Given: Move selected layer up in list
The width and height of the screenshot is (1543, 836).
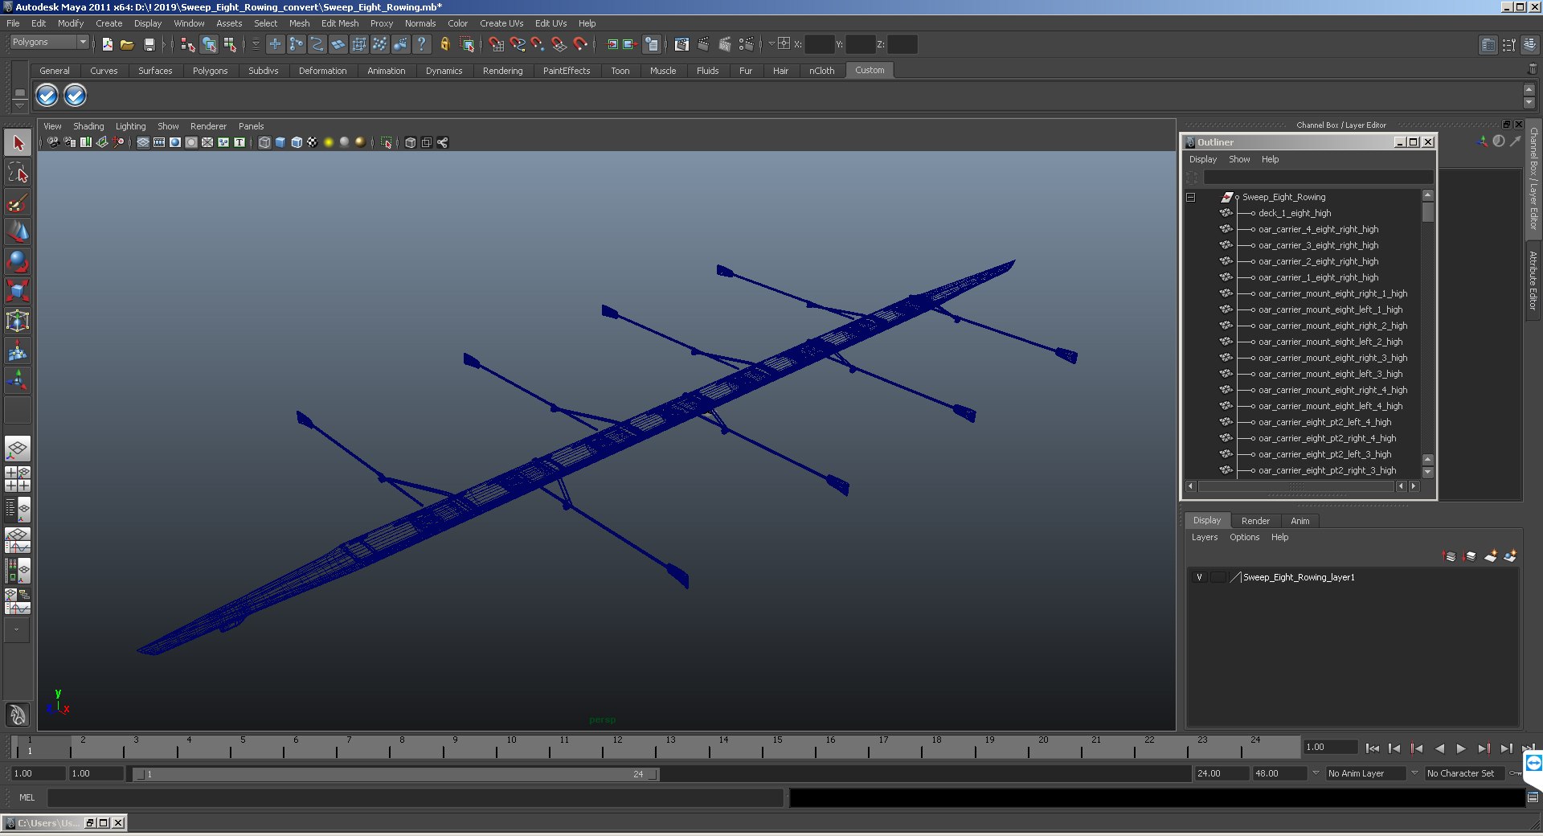Looking at the screenshot, I should [x=1450, y=555].
